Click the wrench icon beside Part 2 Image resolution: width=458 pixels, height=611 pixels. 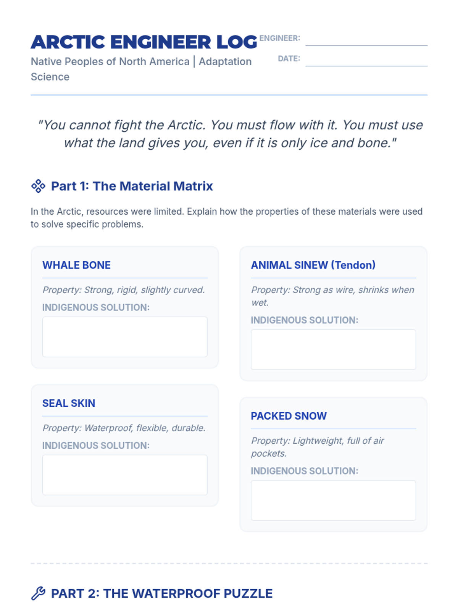coord(38,593)
